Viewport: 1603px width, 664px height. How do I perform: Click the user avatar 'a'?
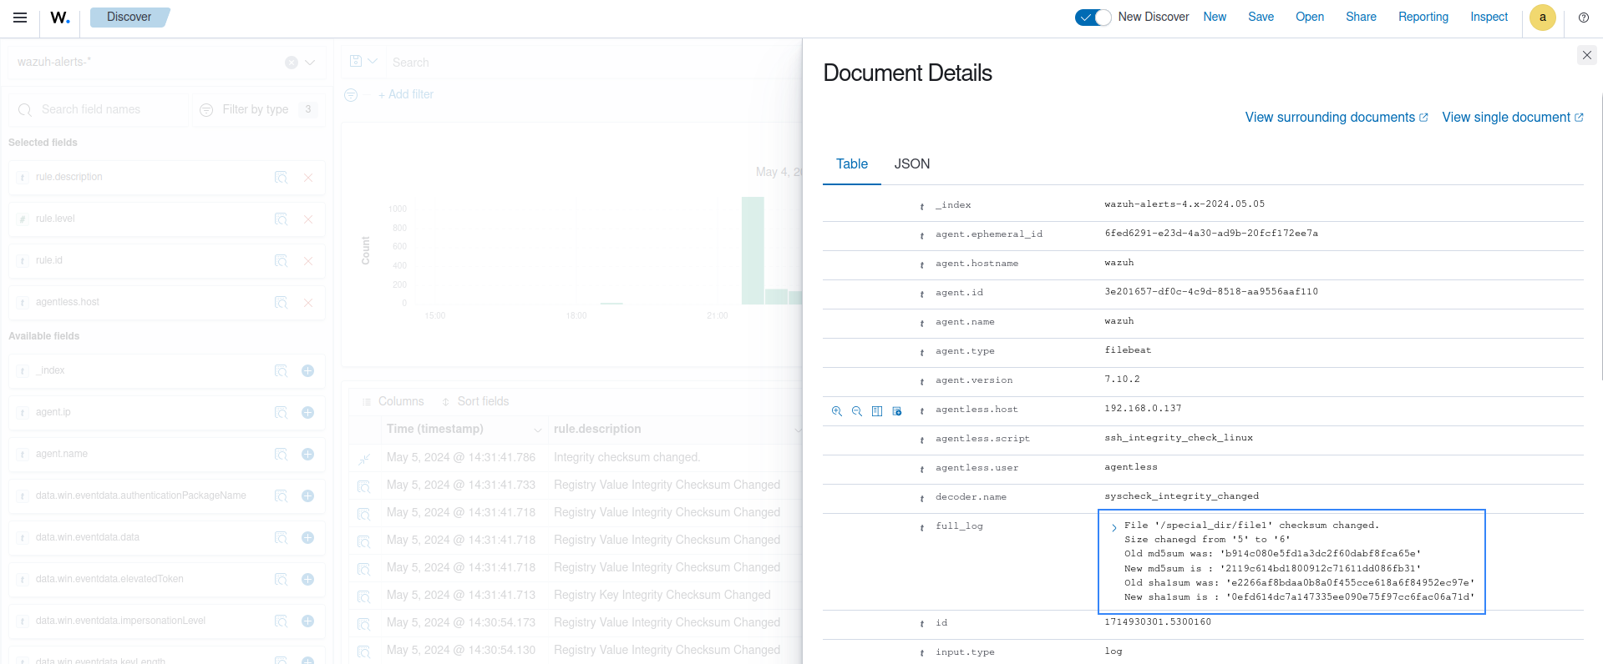1542,18
